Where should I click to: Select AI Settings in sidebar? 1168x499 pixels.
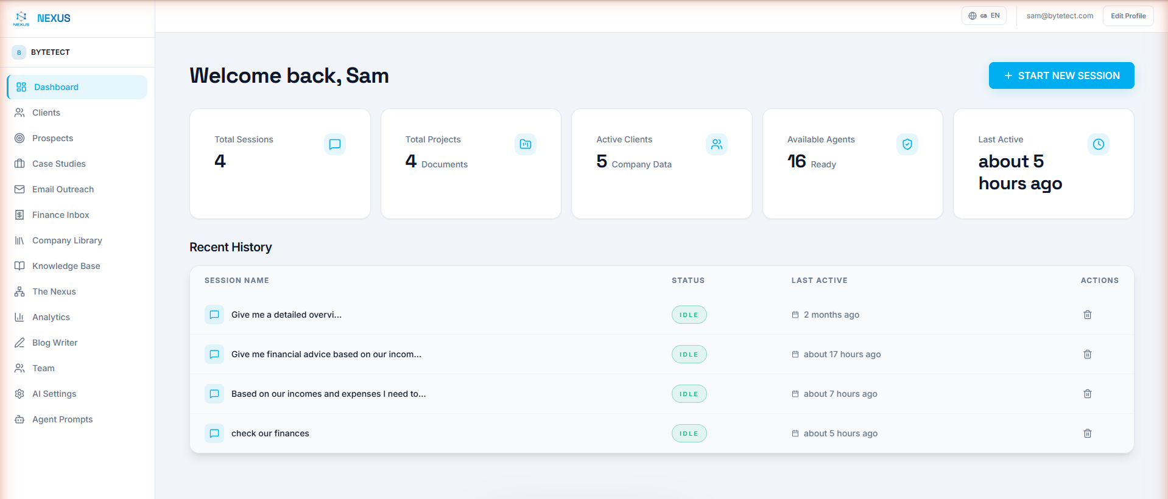click(77, 394)
